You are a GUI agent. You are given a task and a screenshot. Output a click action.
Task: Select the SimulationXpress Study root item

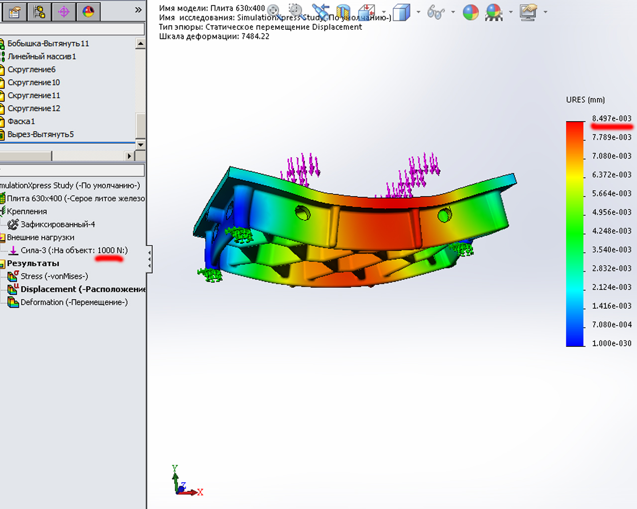click(x=70, y=185)
